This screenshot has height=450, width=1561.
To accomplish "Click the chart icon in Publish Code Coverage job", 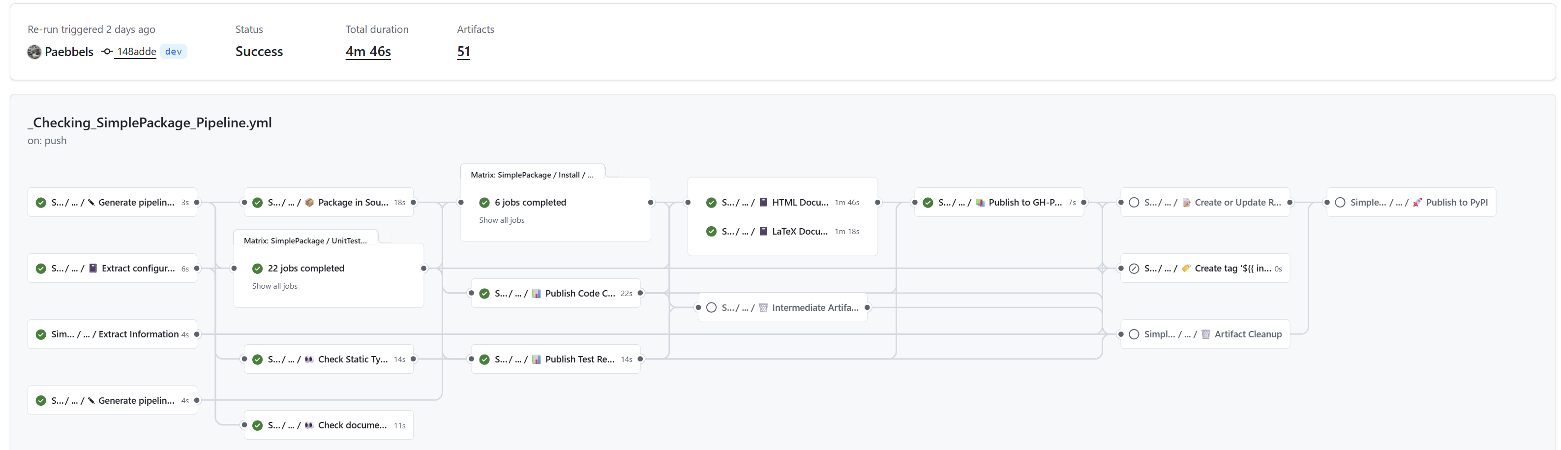I will tap(536, 293).
